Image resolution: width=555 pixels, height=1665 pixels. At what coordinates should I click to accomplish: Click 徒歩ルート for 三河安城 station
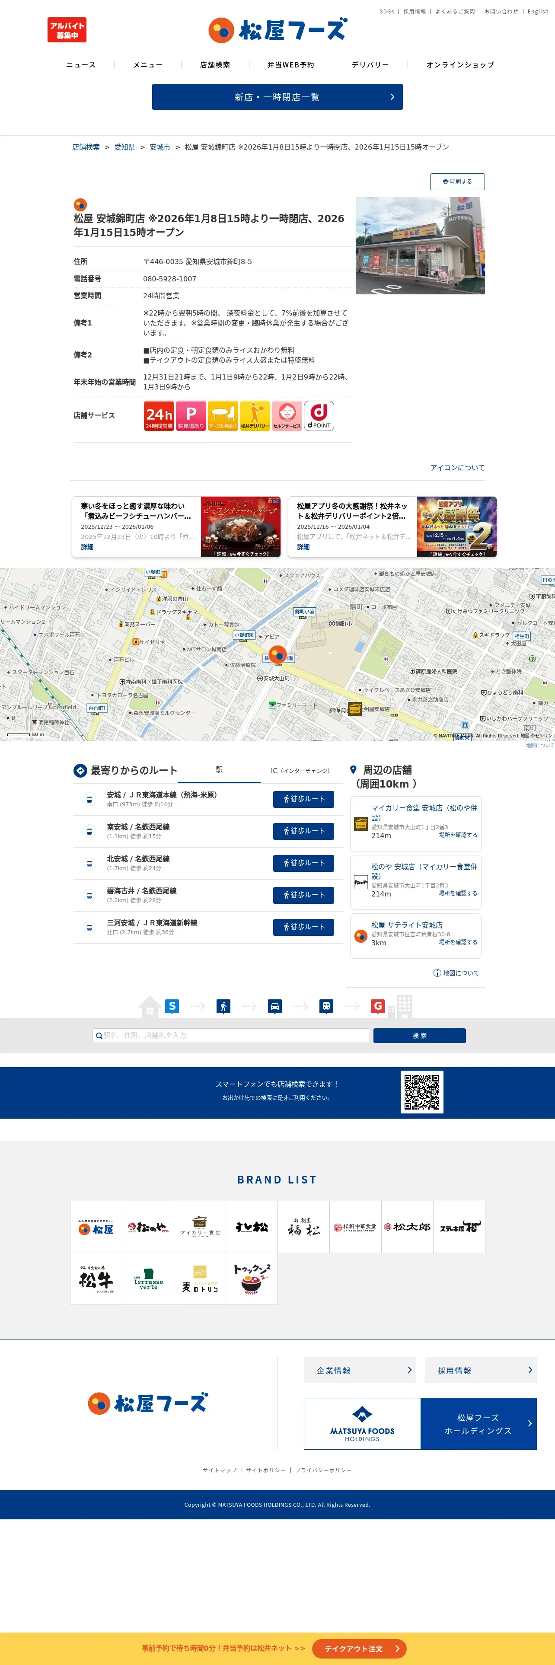[304, 928]
